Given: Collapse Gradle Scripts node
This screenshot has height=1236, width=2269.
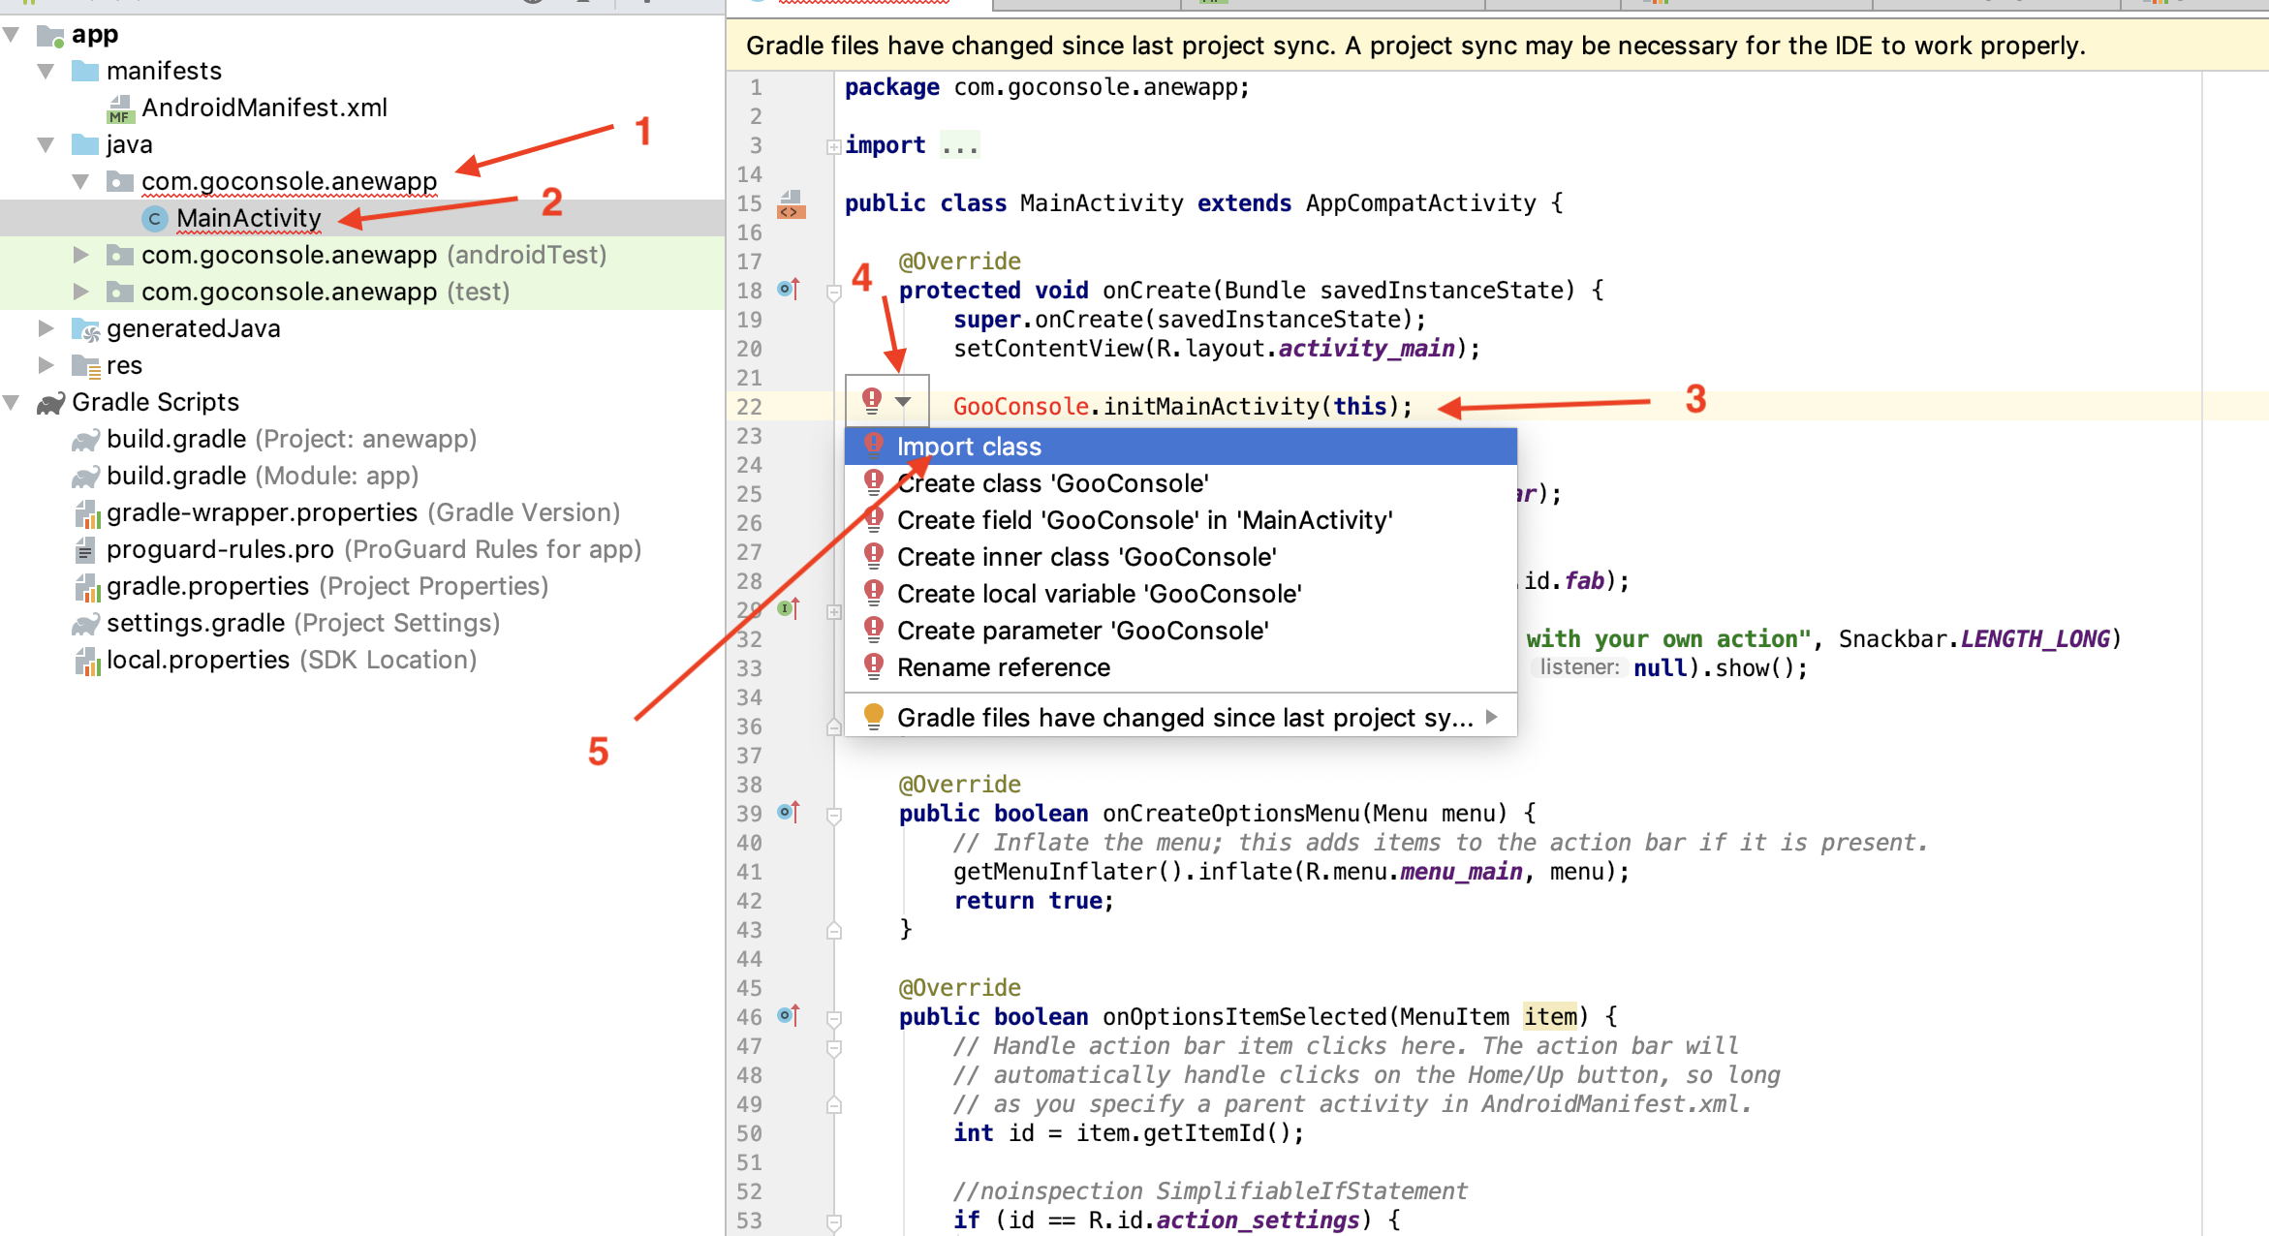Looking at the screenshot, I should (12, 403).
